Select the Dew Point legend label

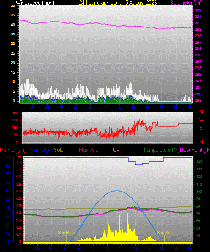[x=195, y=150]
